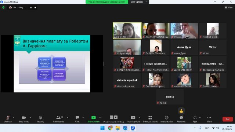Pause the cloud recording at top left
235x132 pixels.
point(30,7)
